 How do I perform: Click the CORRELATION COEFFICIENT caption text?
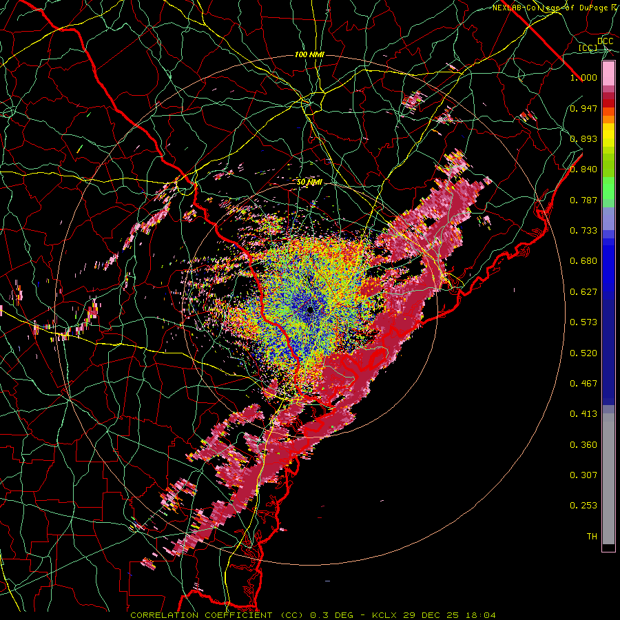[x=202, y=615]
